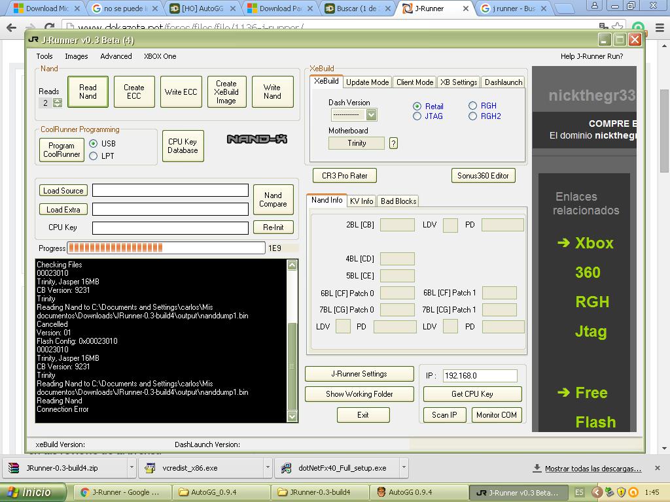Click the CPU Key input field
Viewport: 670px width, 502px height.
click(170, 227)
